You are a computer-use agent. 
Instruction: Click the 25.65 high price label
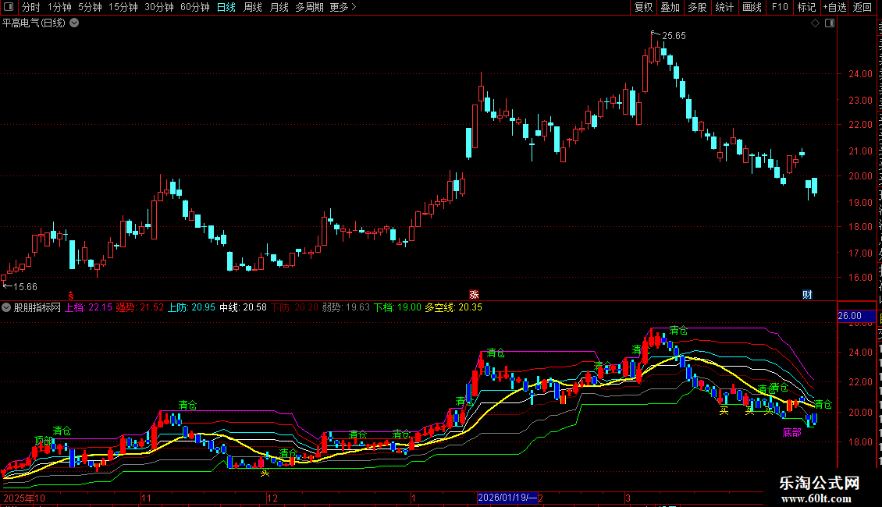tap(674, 36)
